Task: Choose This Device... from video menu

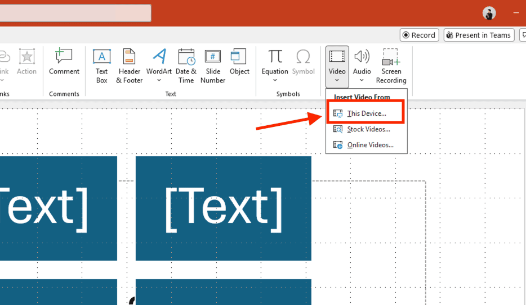Action: pos(366,113)
